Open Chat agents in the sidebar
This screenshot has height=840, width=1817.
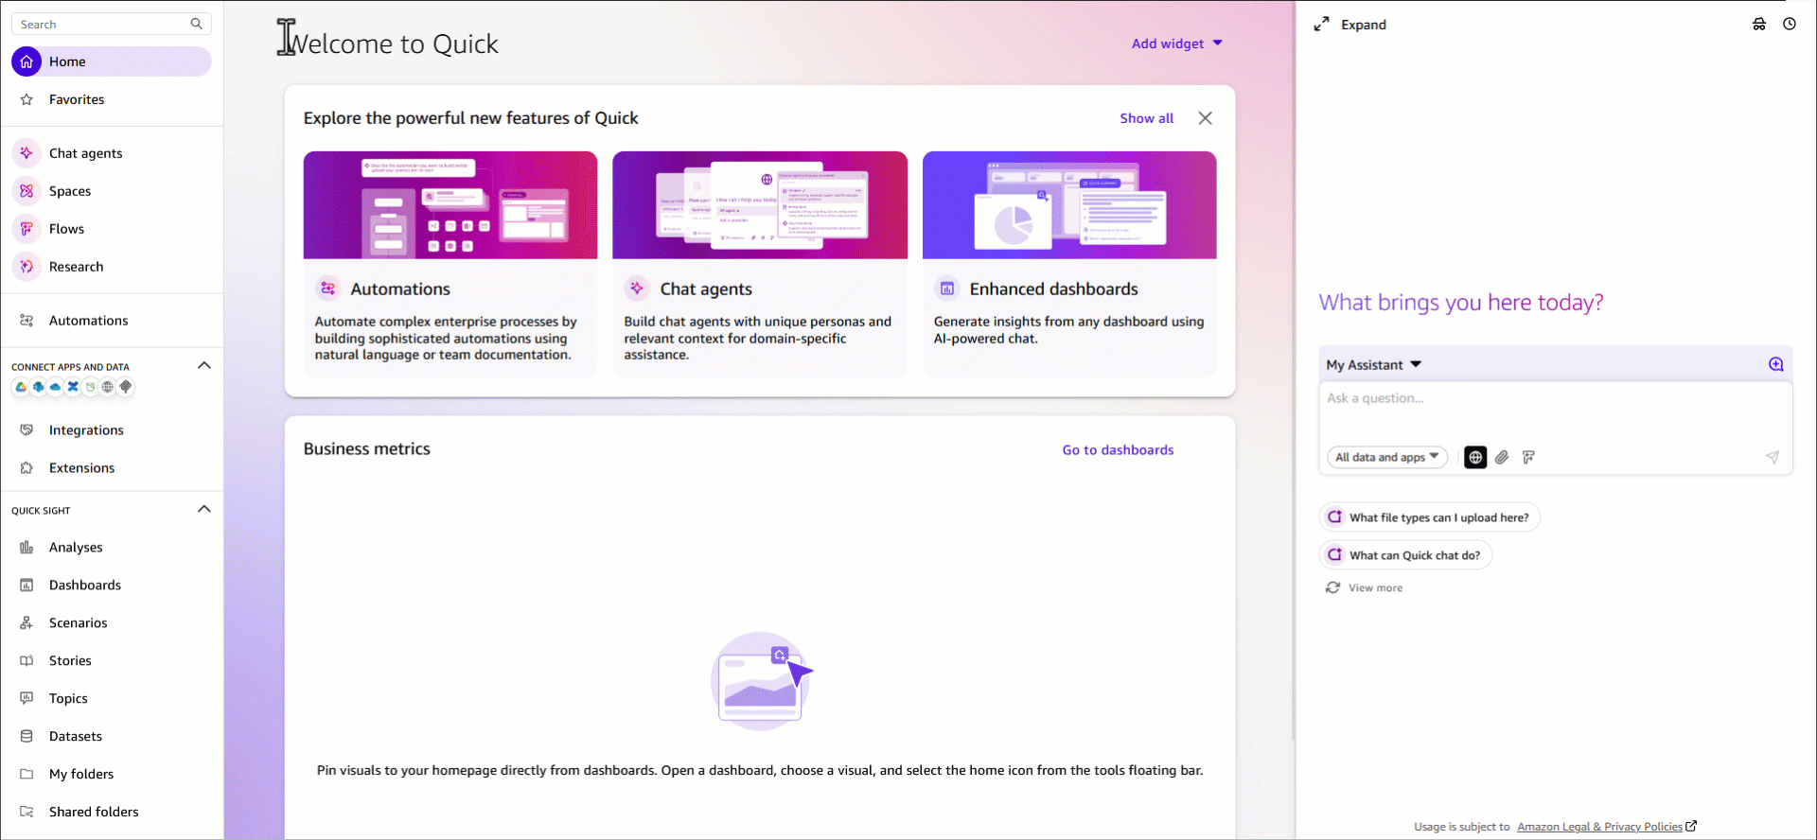point(85,153)
